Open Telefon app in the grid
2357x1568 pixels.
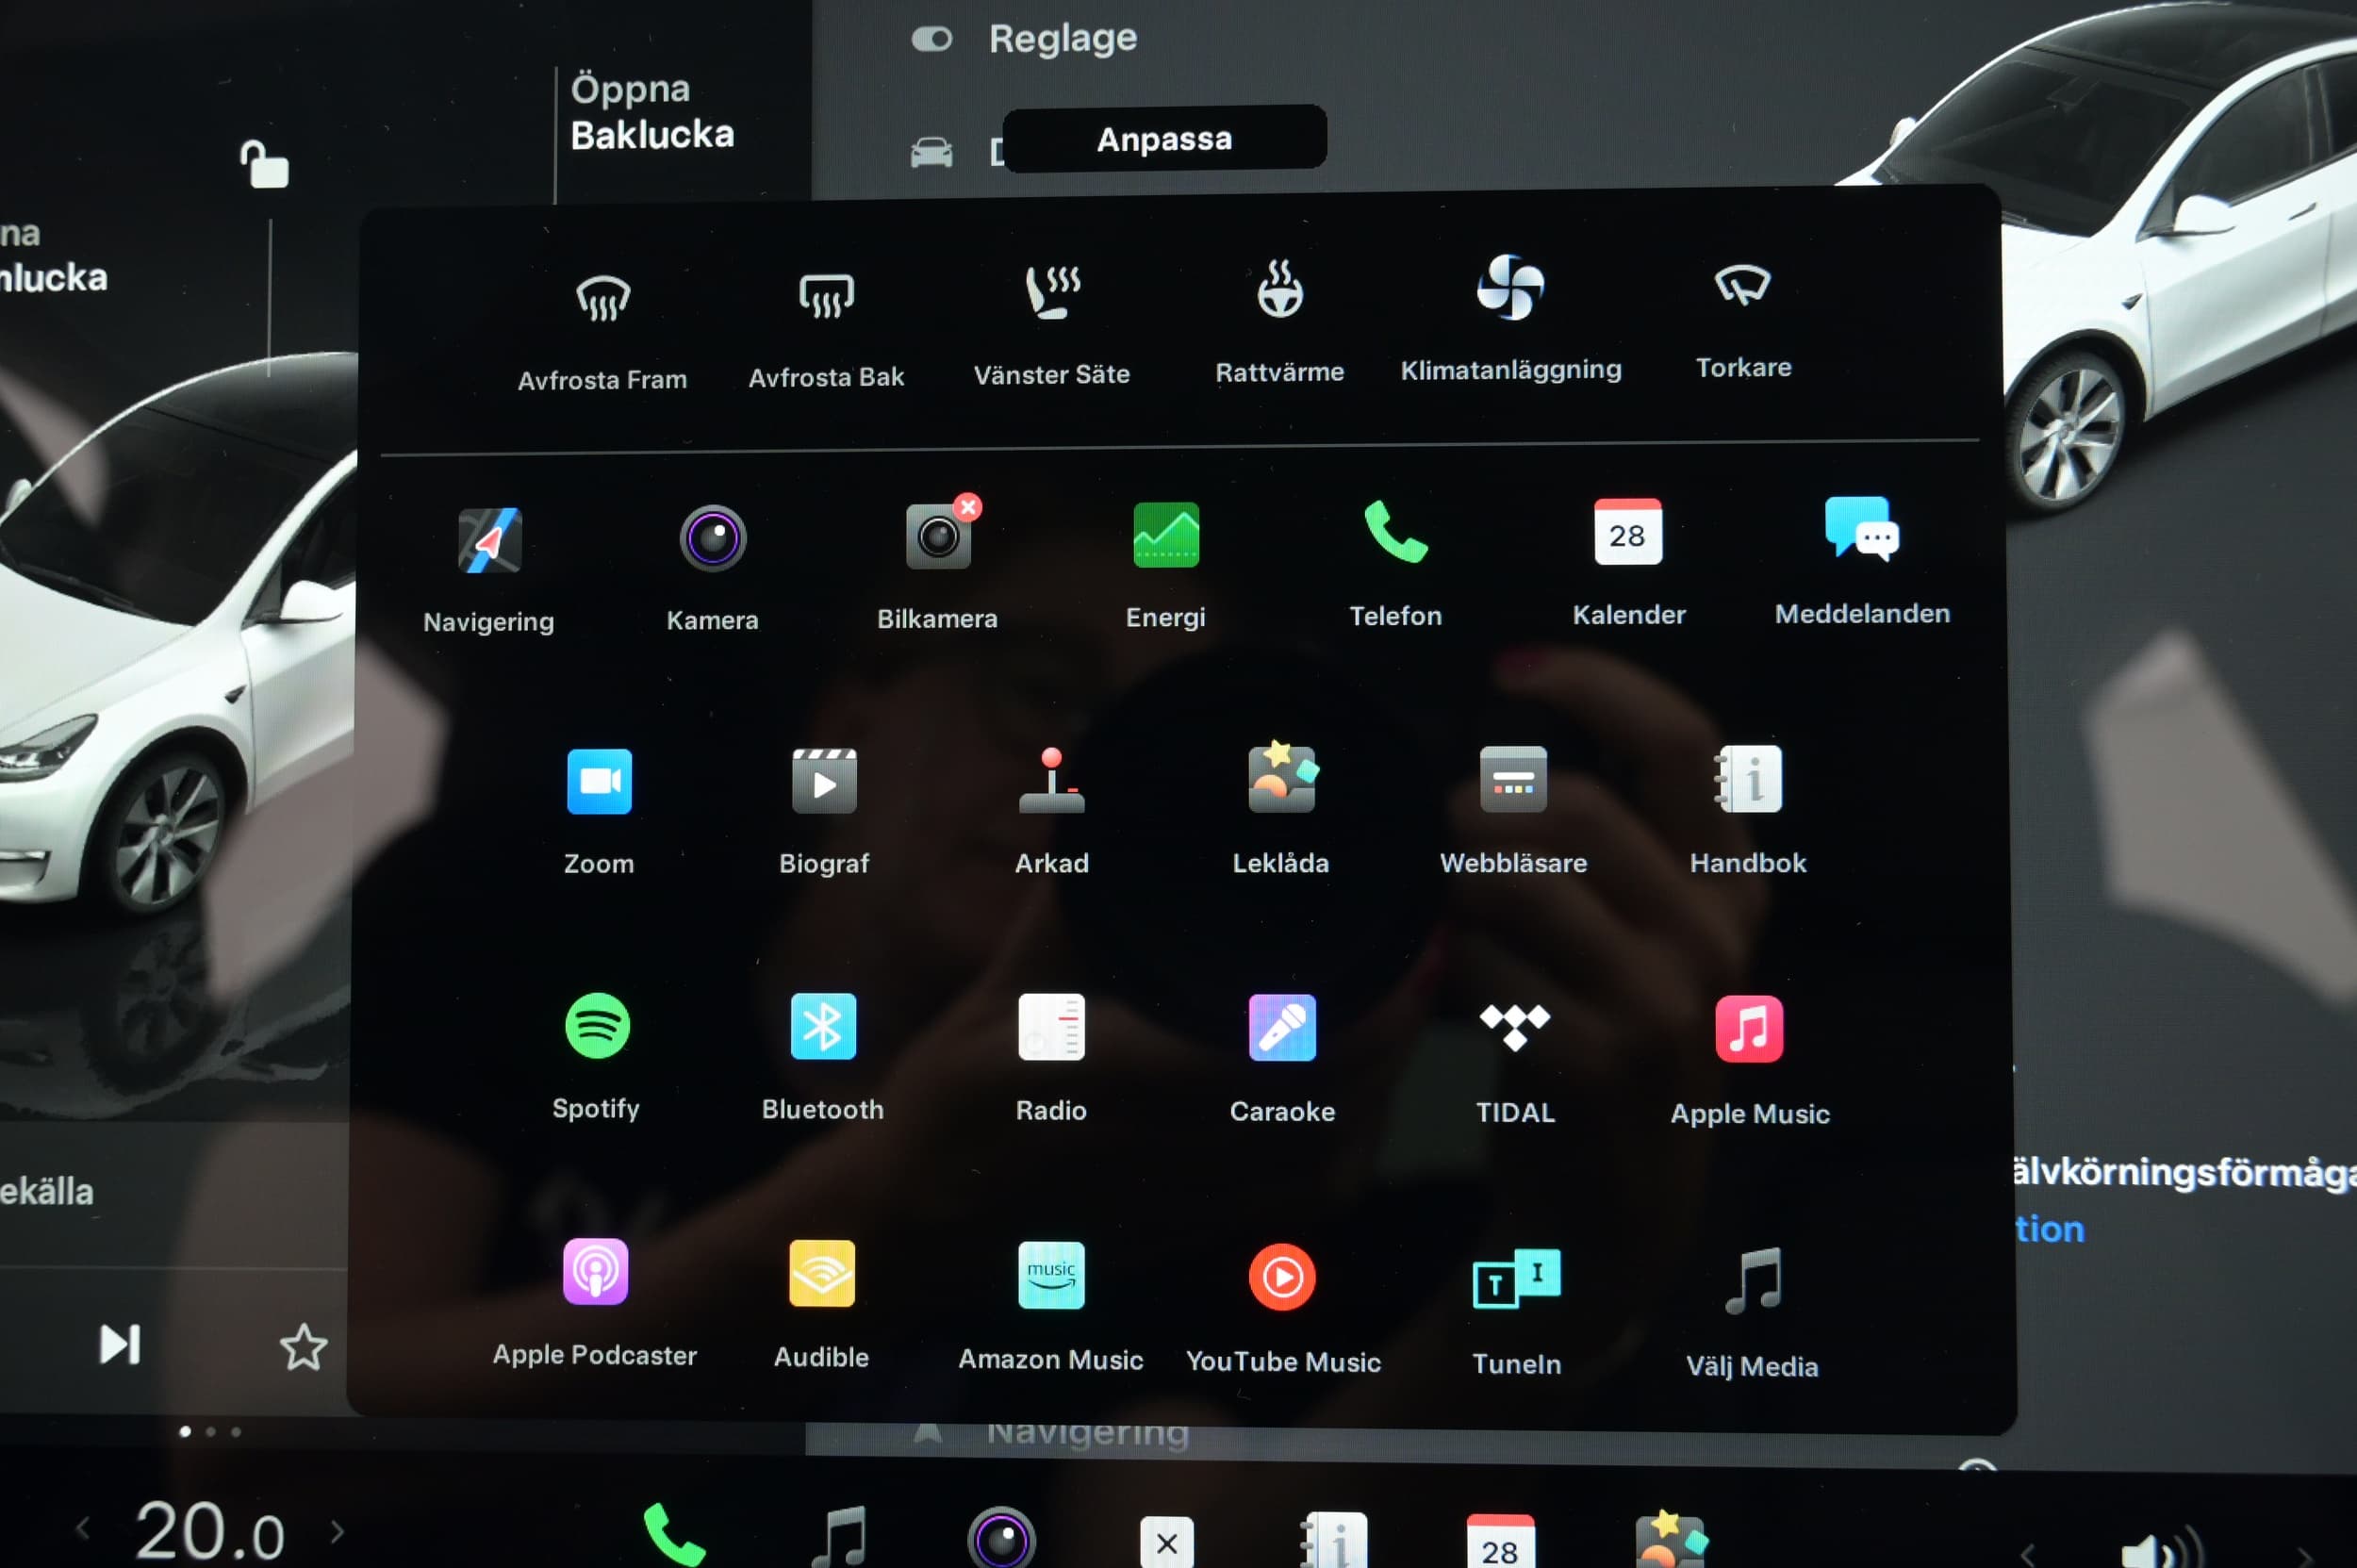(x=1395, y=565)
